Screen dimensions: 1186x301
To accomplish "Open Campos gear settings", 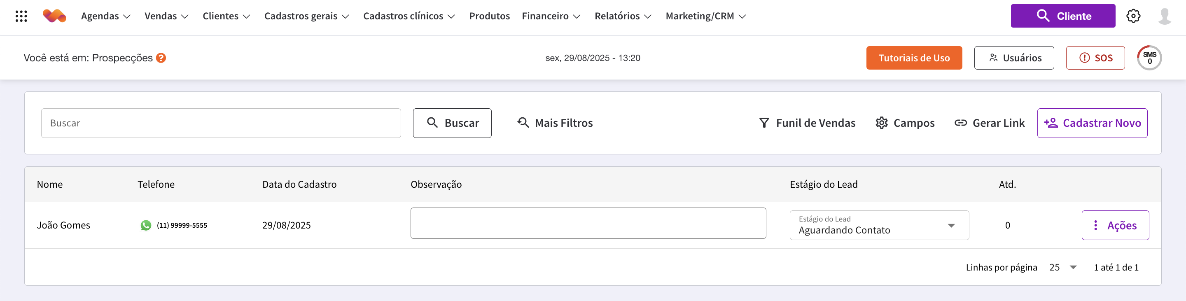I will 905,123.
